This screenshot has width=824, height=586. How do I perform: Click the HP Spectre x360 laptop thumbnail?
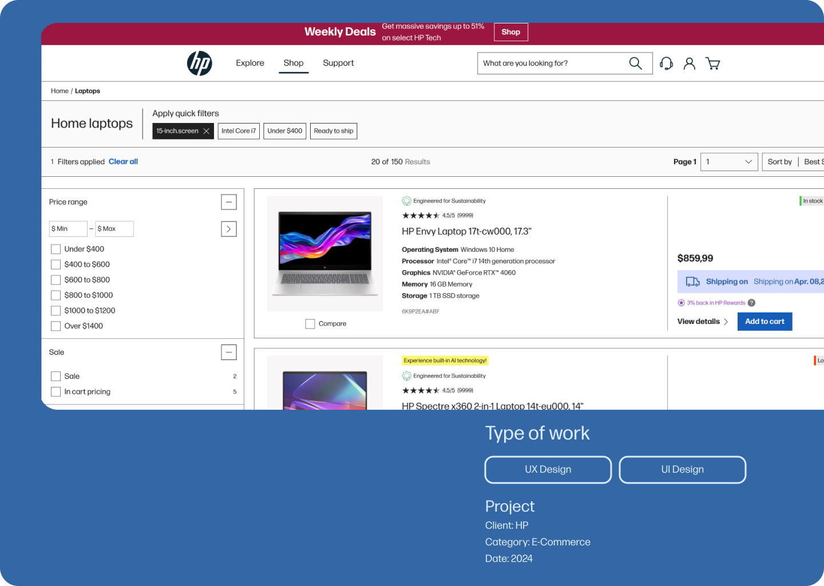pos(325,383)
